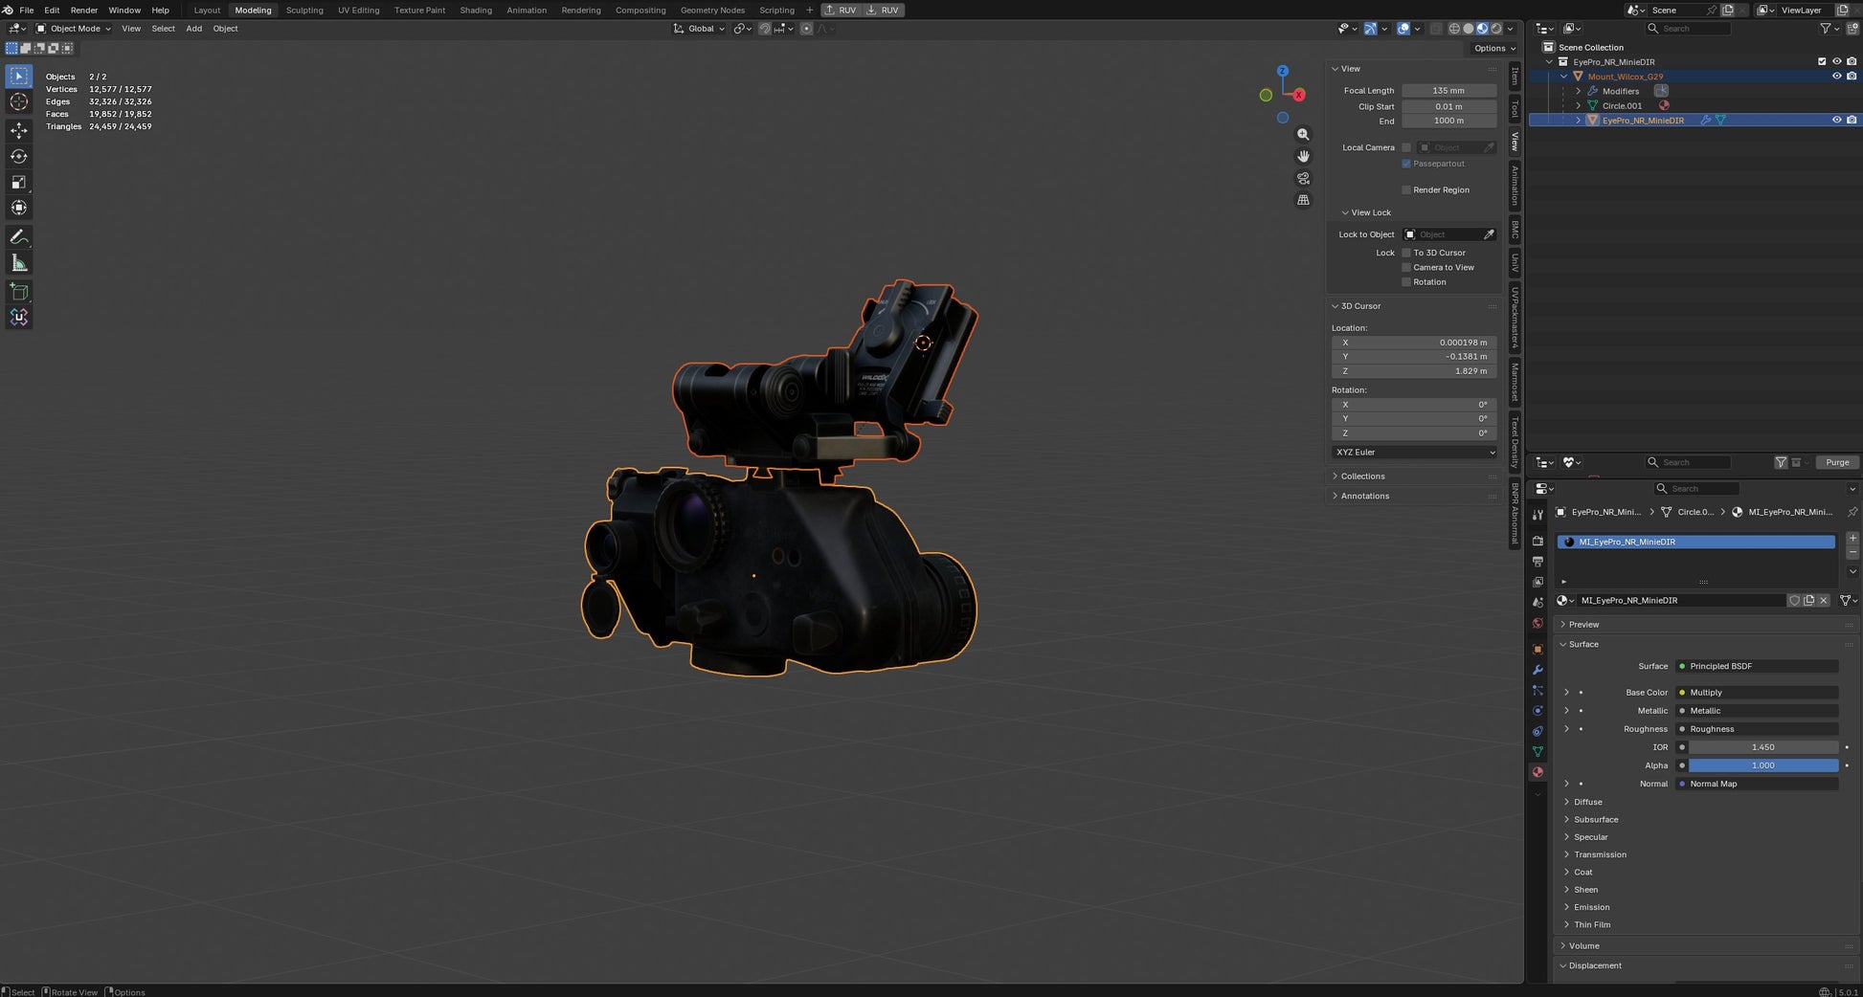The image size is (1863, 997).
Task: Adjust the IOR value field
Action: pos(1763,747)
